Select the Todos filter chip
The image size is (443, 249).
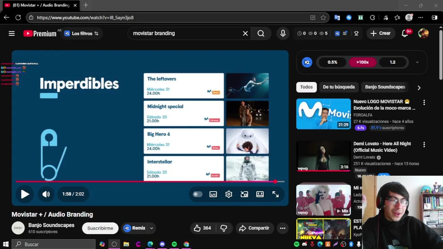tap(306, 87)
